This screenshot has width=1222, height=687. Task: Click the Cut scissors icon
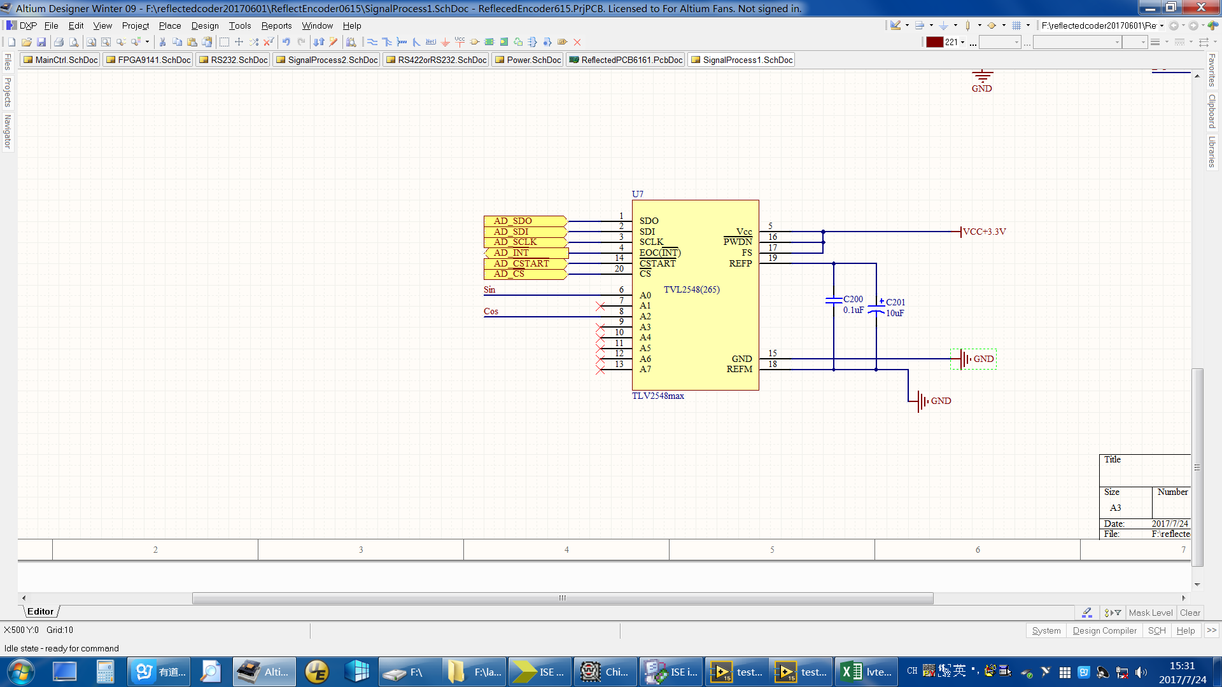point(163,42)
